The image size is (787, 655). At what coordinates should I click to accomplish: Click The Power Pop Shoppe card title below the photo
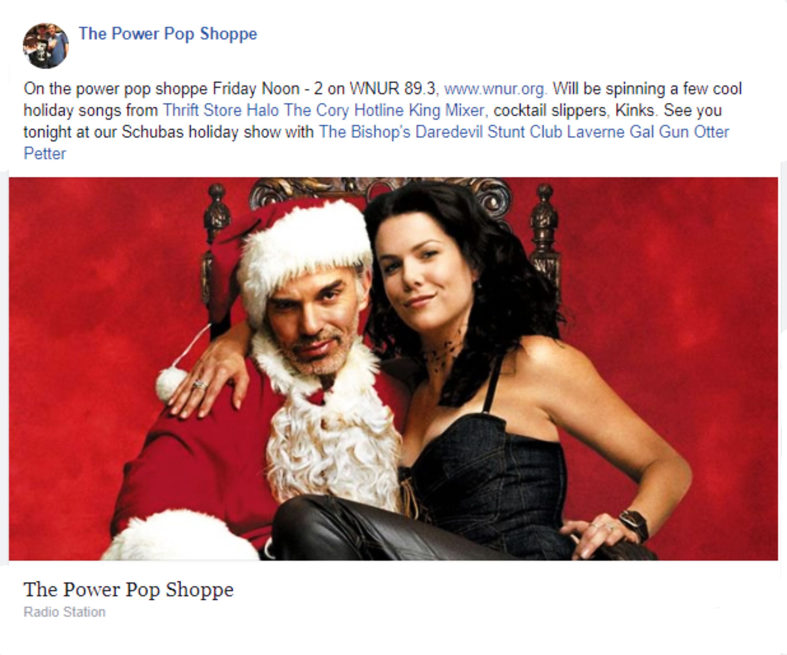pyautogui.click(x=128, y=589)
